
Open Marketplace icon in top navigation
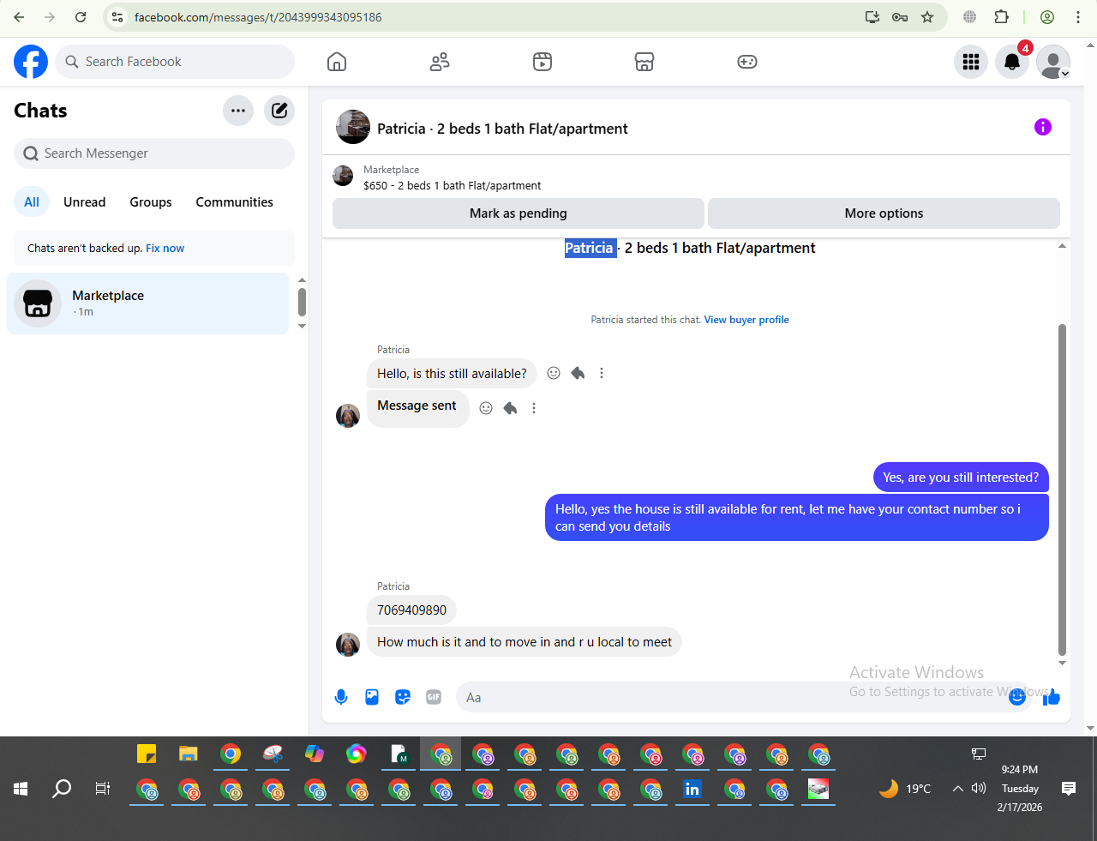click(x=644, y=62)
